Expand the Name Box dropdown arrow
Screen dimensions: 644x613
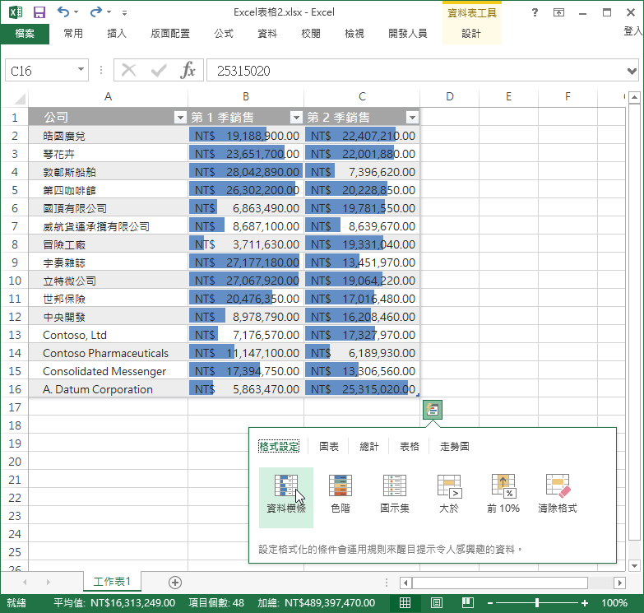pos(81,69)
